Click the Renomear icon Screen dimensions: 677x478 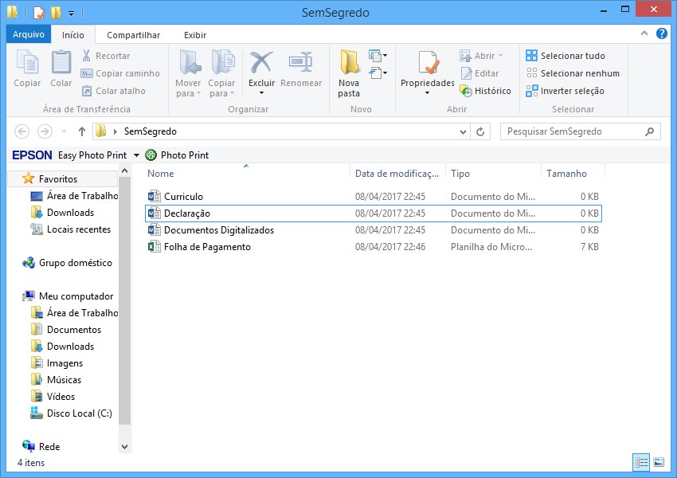[x=301, y=72]
